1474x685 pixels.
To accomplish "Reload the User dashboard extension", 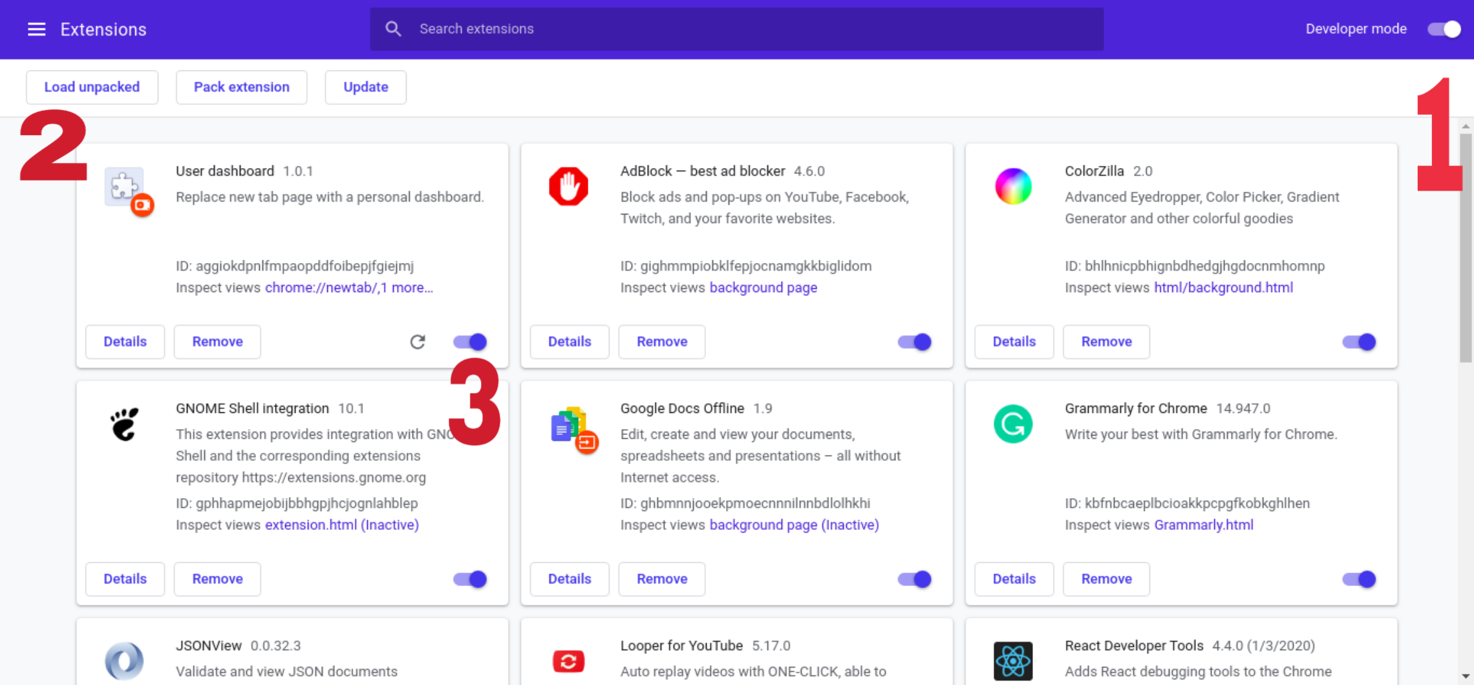I will 418,342.
